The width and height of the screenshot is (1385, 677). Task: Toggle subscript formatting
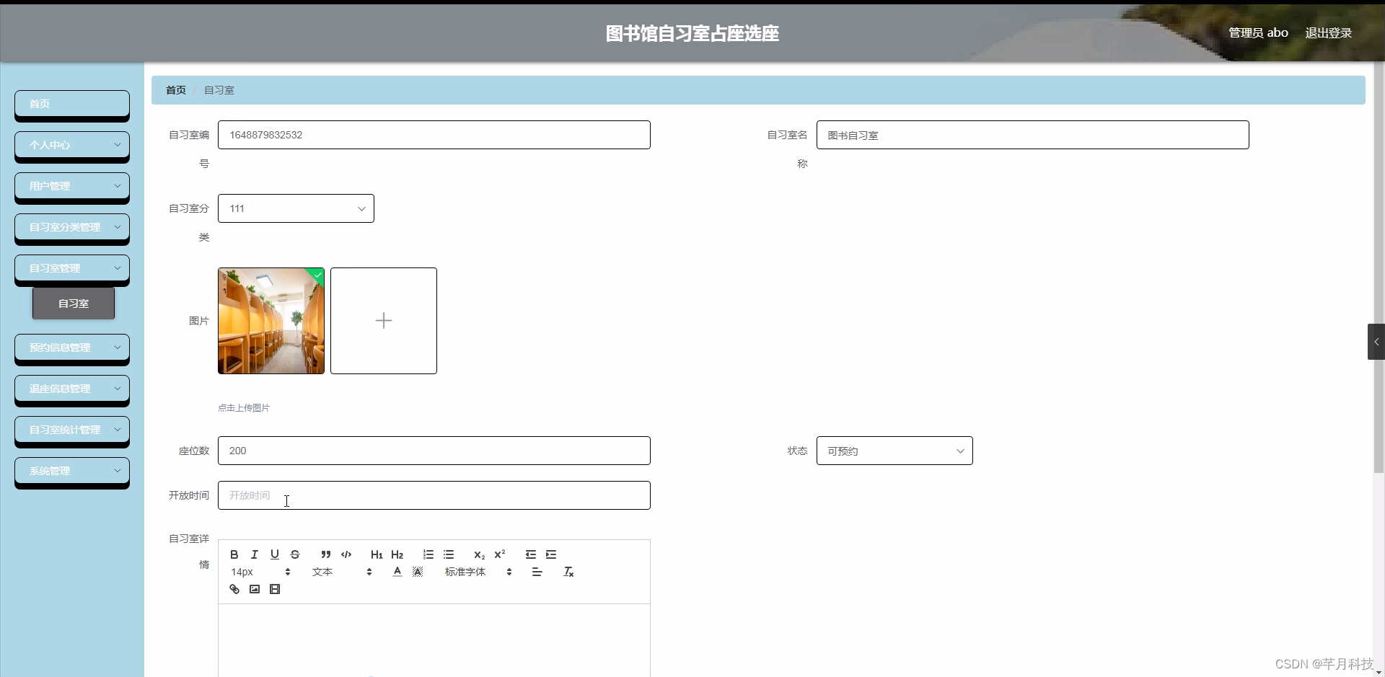click(478, 554)
